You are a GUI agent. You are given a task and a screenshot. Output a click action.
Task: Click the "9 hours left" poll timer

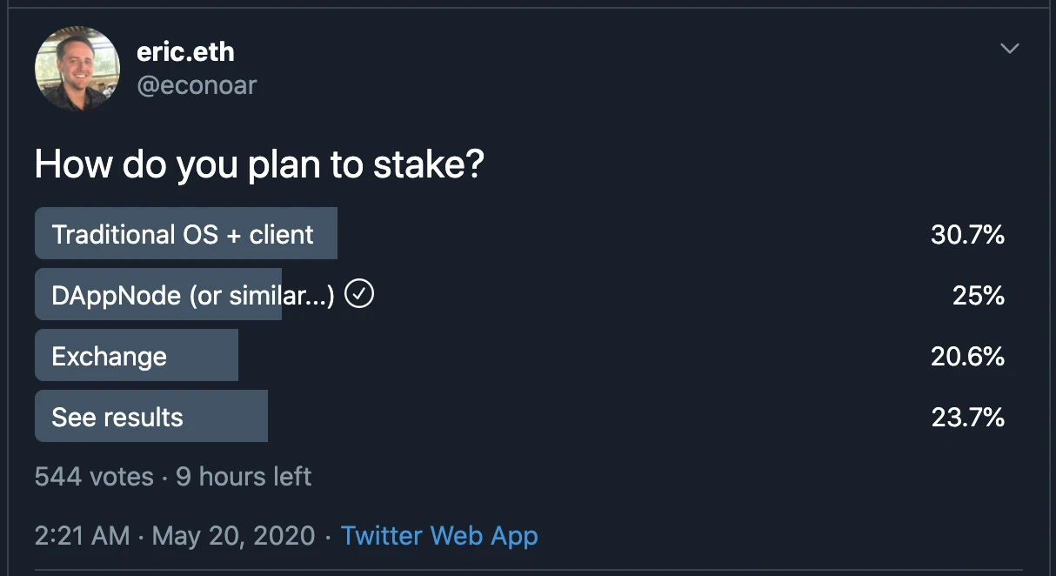[244, 477]
